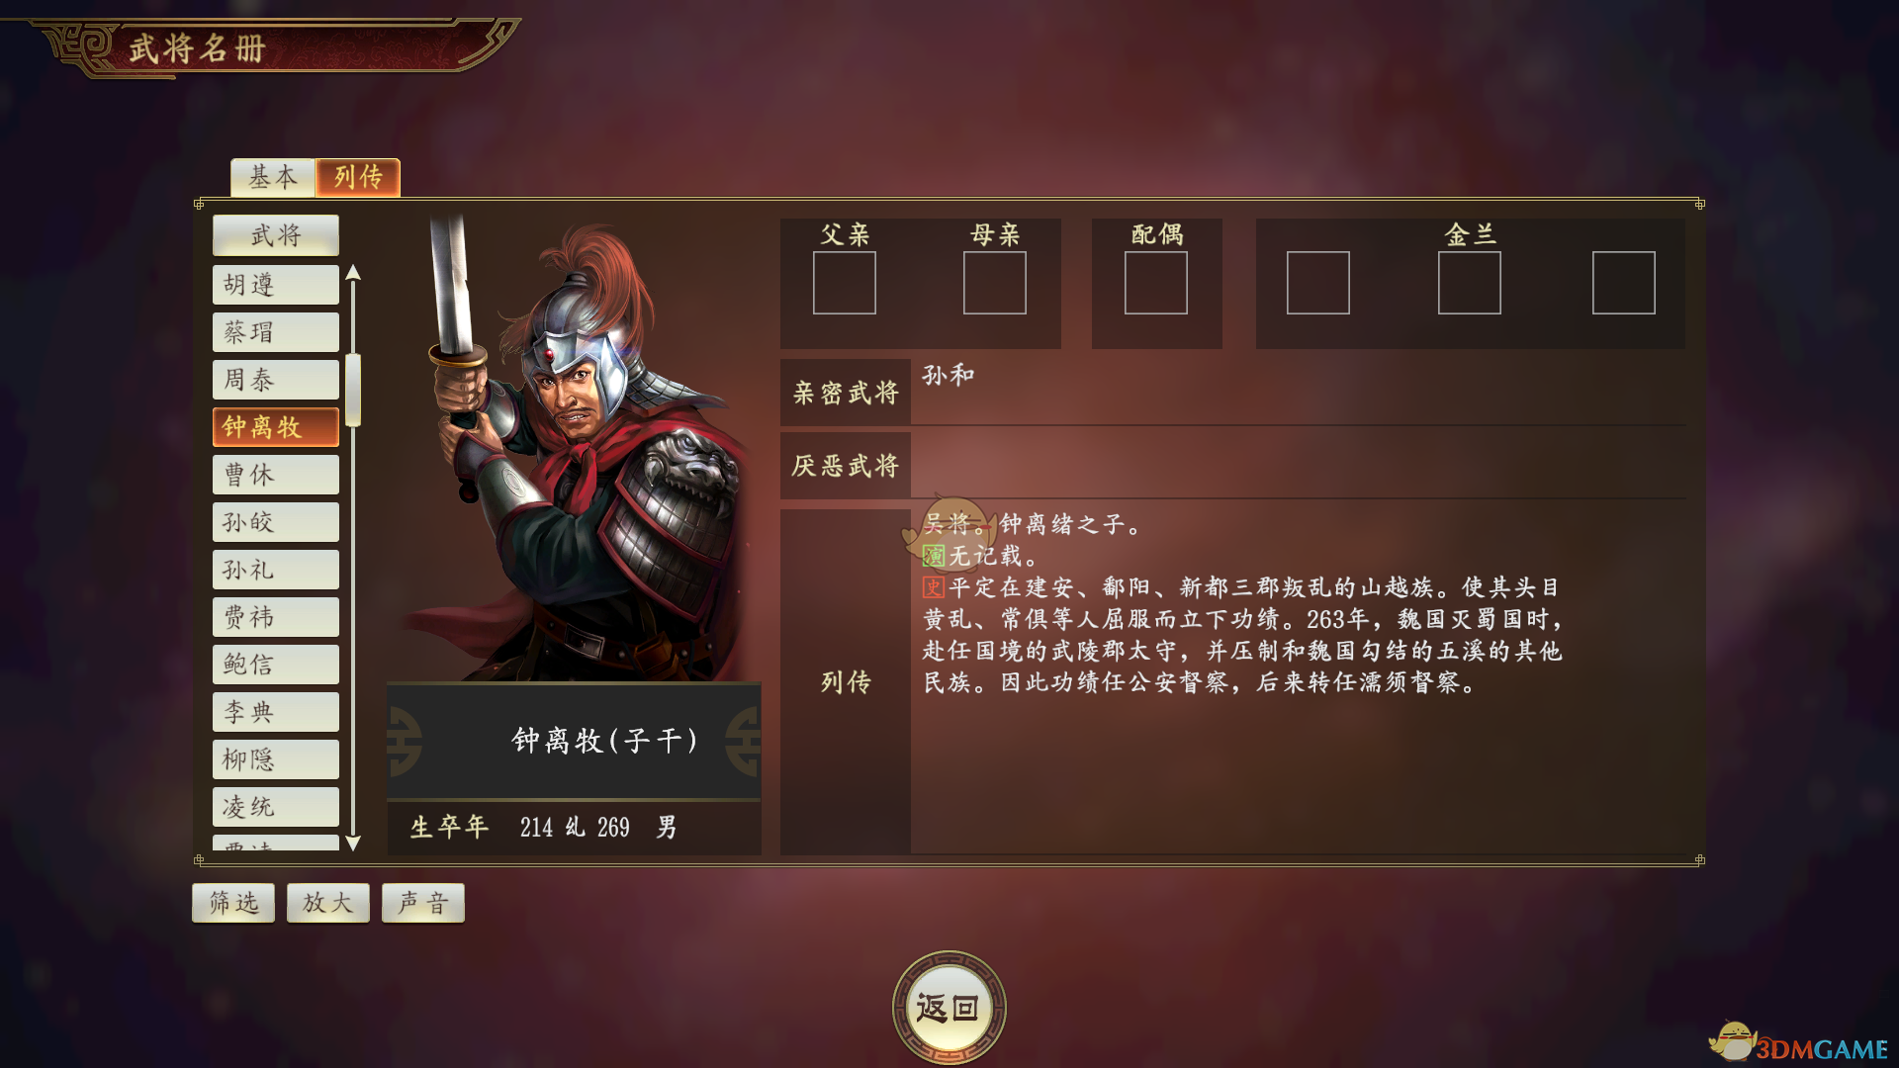Viewport: 1899px width, 1068px height.
Task: Switch to the 基本 tab
Action: 273,177
